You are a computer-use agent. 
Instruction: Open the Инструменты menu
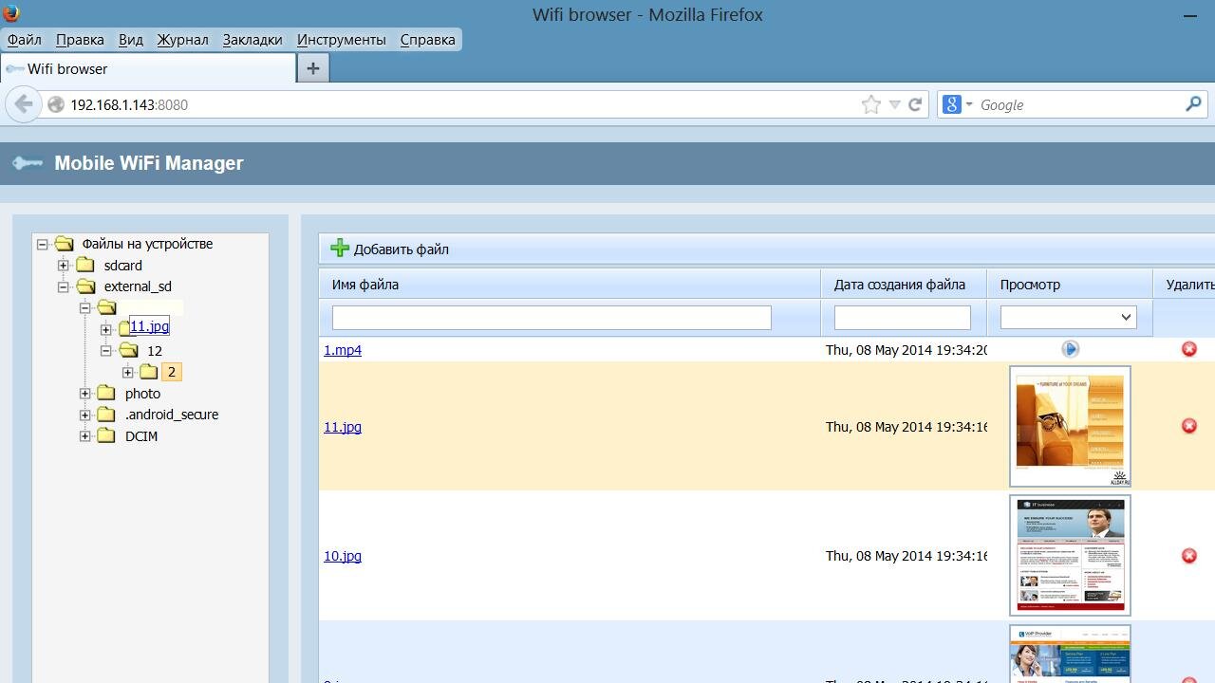pyautogui.click(x=341, y=40)
